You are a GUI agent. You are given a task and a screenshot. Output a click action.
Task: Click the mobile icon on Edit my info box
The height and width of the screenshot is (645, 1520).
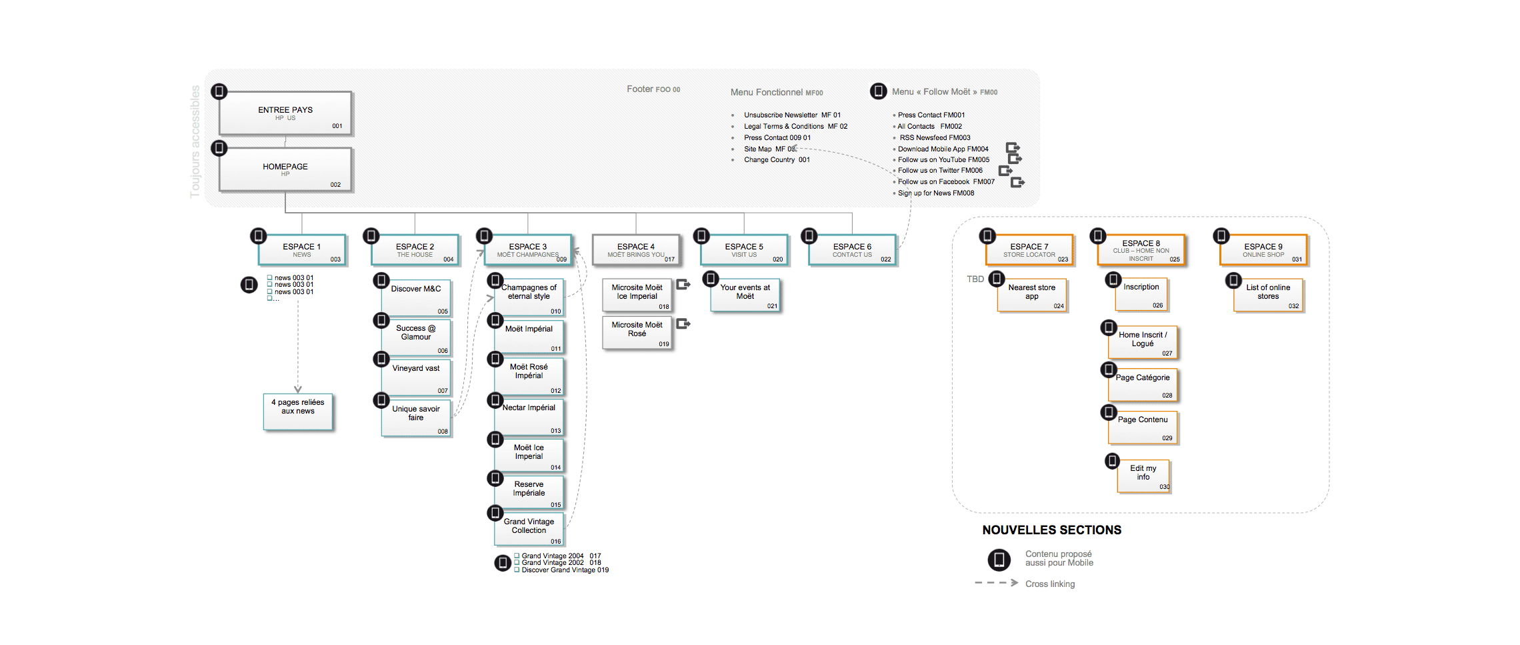pyautogui.click(x=1113, y=461)
